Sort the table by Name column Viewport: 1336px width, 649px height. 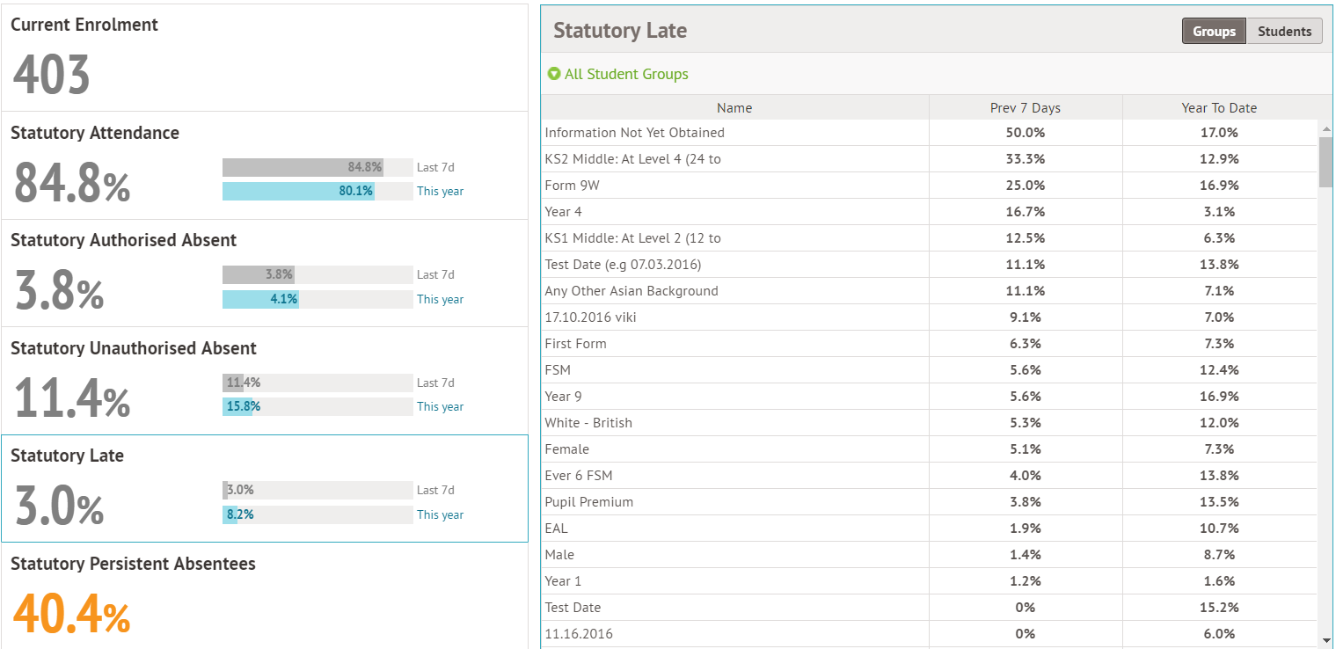click(734, 107)
